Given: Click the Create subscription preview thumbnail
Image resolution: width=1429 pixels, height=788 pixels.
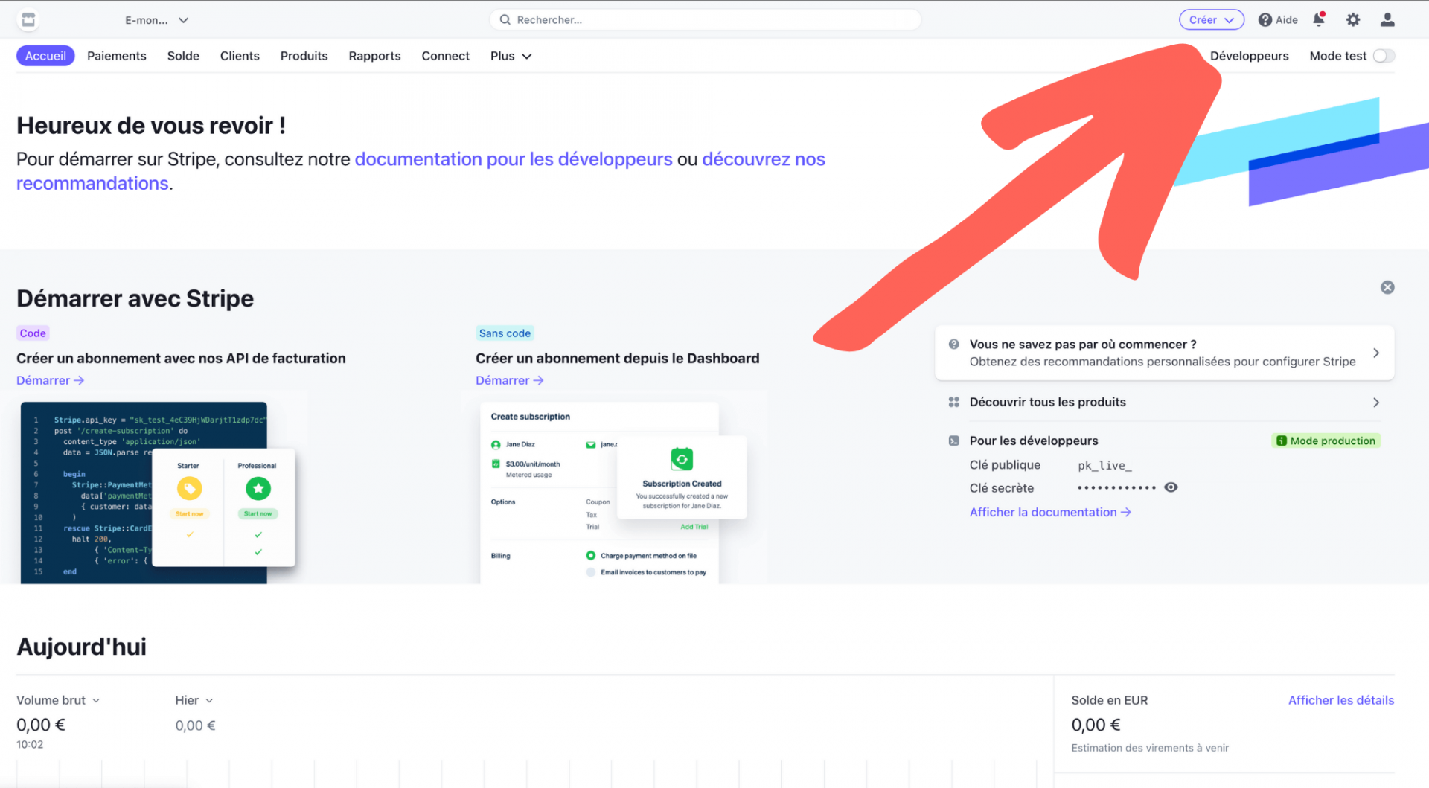Looking at the screenshot, I should tap(614, 493).
